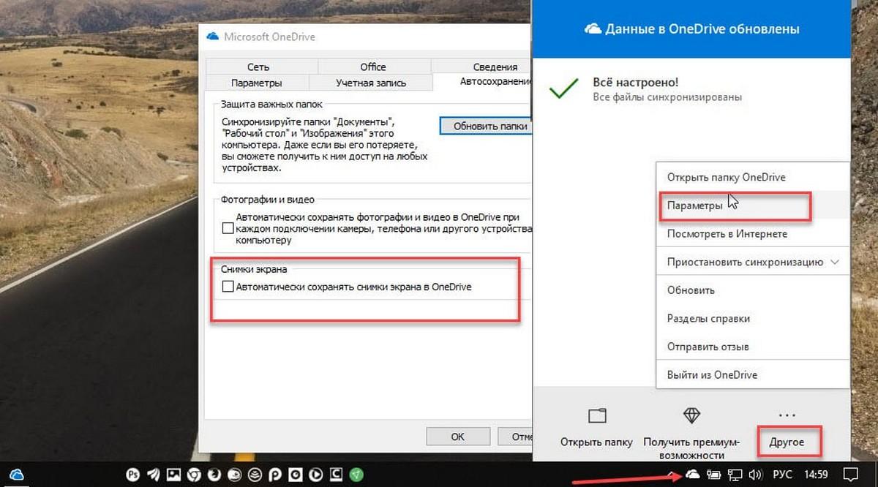The width and height of the screenshot is (878, 487).
Task: Select Выйти из OneDrive
Action: pyautogui.click(x=753, y=374)
